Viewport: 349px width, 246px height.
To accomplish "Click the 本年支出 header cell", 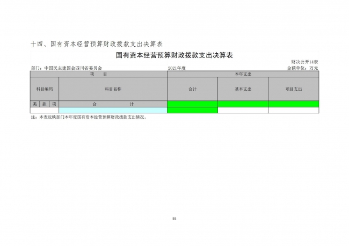I will [x=243, y=74].
